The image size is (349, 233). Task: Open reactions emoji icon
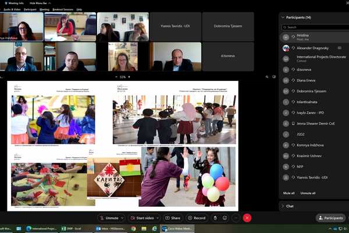pyautogui.click(x=225, y=218)
